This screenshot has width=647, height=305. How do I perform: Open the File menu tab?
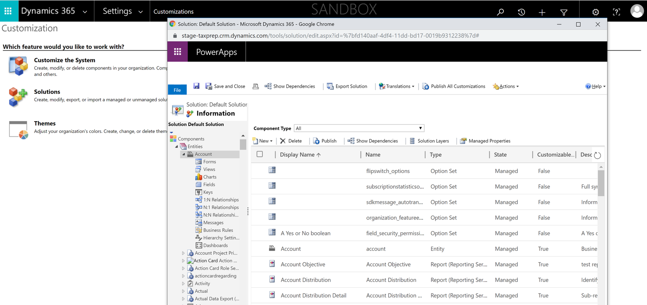[177, 90]
